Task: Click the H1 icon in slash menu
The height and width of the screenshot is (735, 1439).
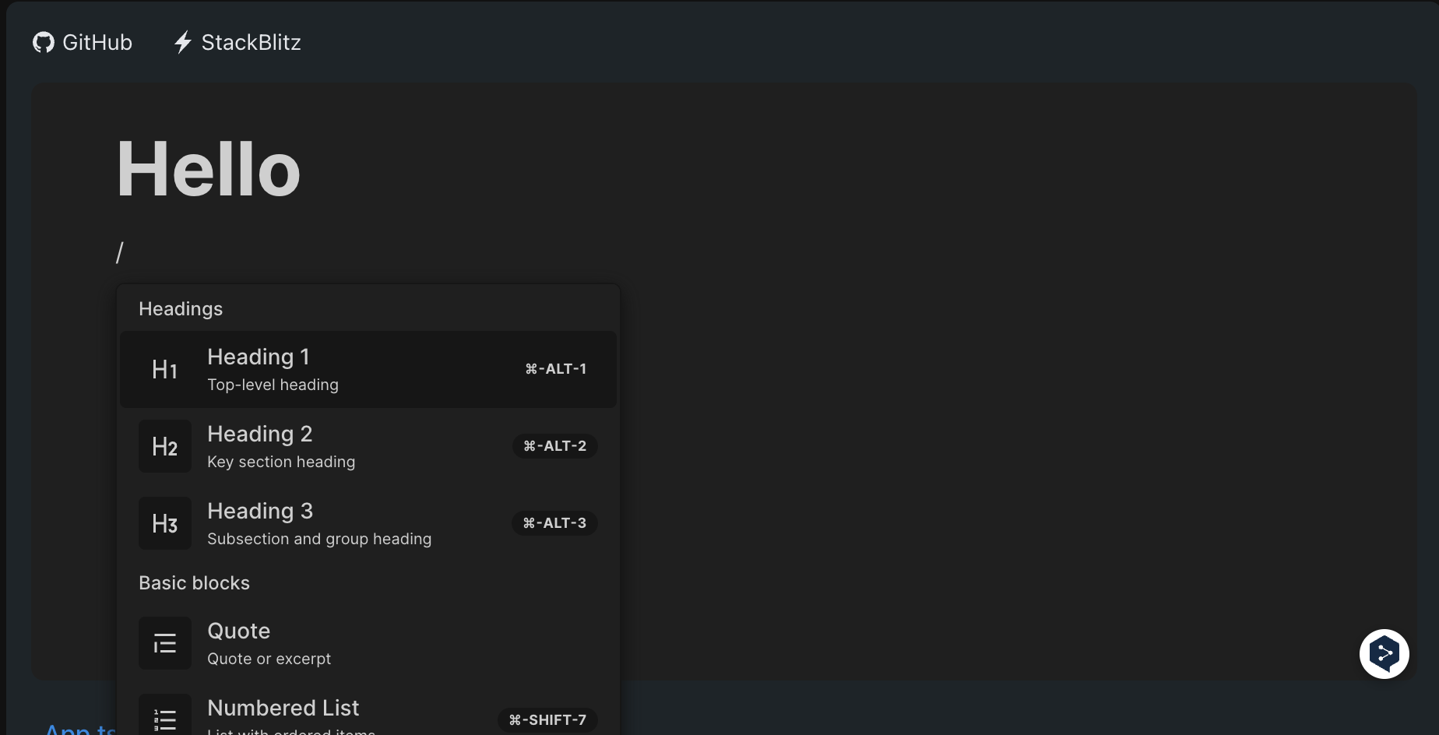Action: (x=165, y=369)
